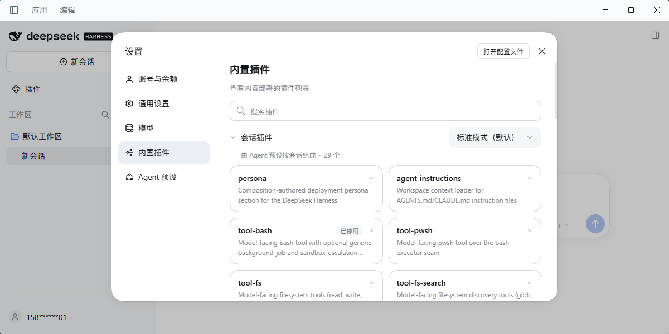Expand the tool-bash plugin chevron
Screen dimensions: 669x334
[x=371, y=230]
